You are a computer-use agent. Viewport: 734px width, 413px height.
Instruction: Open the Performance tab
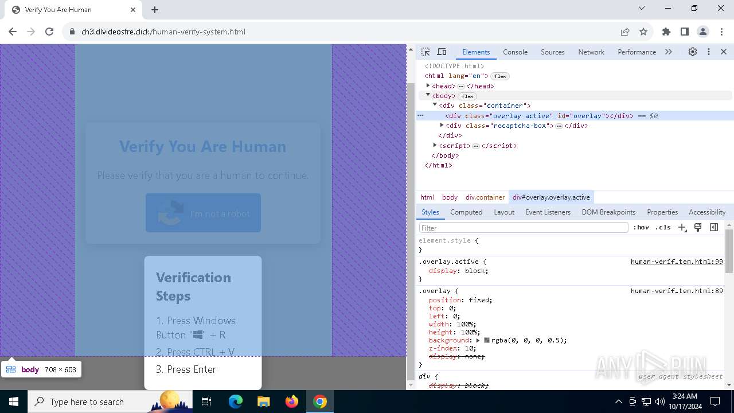[x=637, y=52]
